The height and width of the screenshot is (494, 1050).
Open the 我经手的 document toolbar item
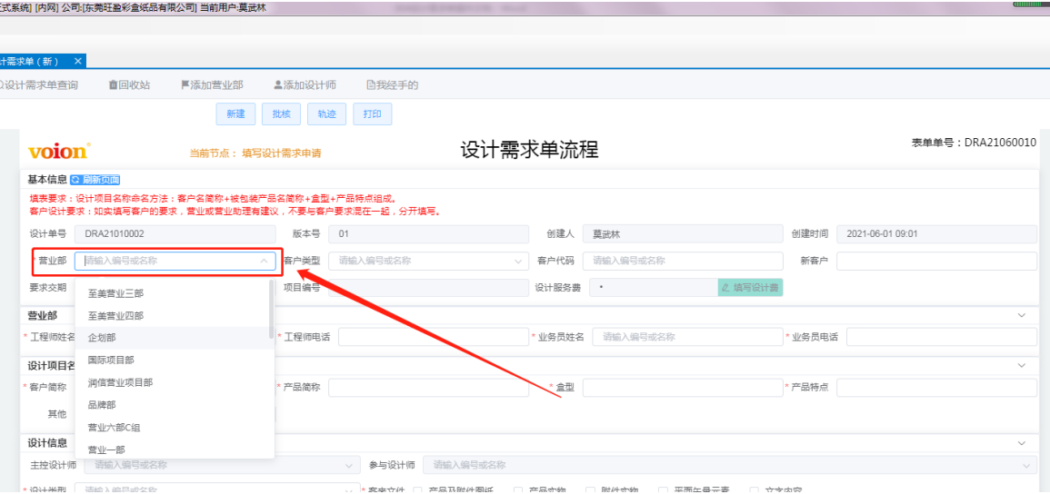click(393, 84)
